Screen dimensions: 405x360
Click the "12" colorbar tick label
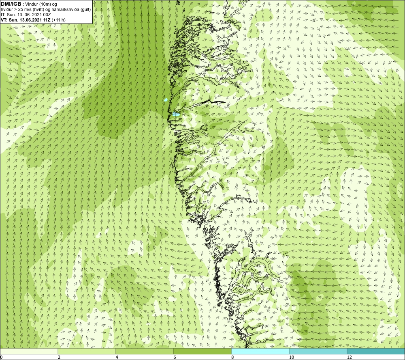click(349, 358)
